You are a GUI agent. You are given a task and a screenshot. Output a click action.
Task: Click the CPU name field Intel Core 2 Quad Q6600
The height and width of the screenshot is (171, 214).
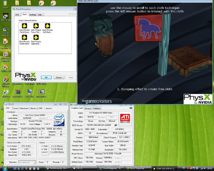coord(35,115)
